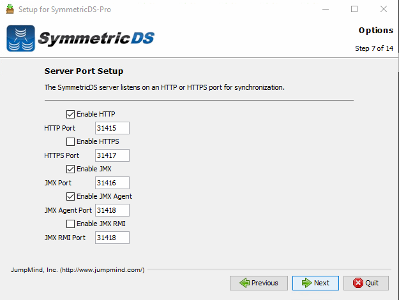Click the 'JMX Port' label

point(58,183)
